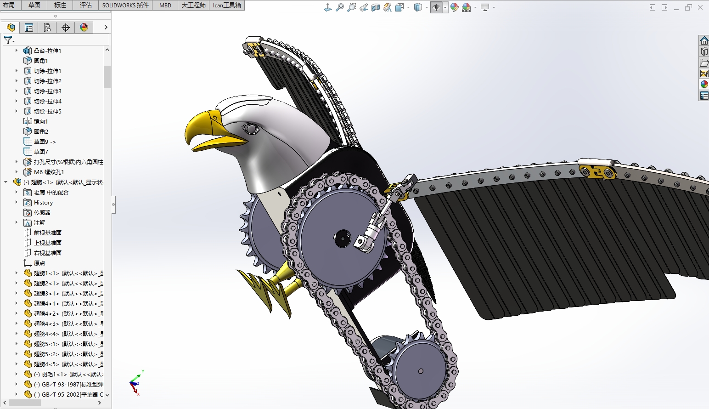Select the 镜向1 mirror feature
The height and width of the screenshot is (409, 709).
coord(41,121)
